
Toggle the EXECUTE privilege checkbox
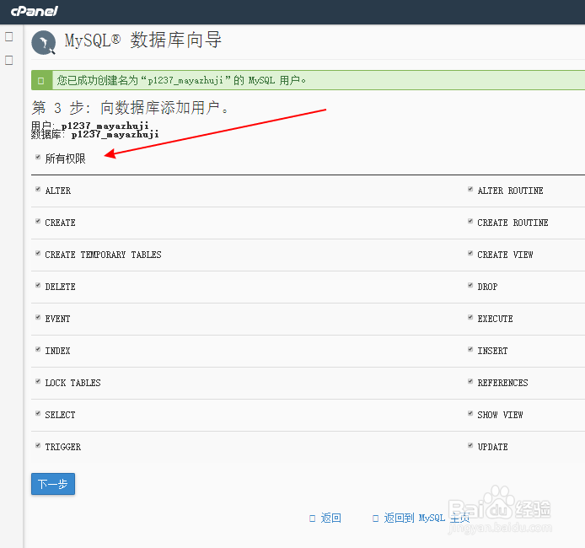point(470,318)
